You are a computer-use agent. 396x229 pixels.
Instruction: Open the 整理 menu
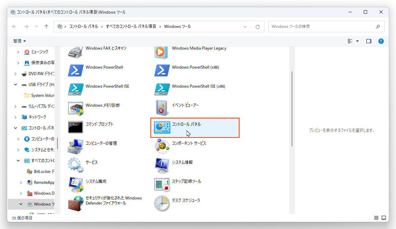(19, 41)
